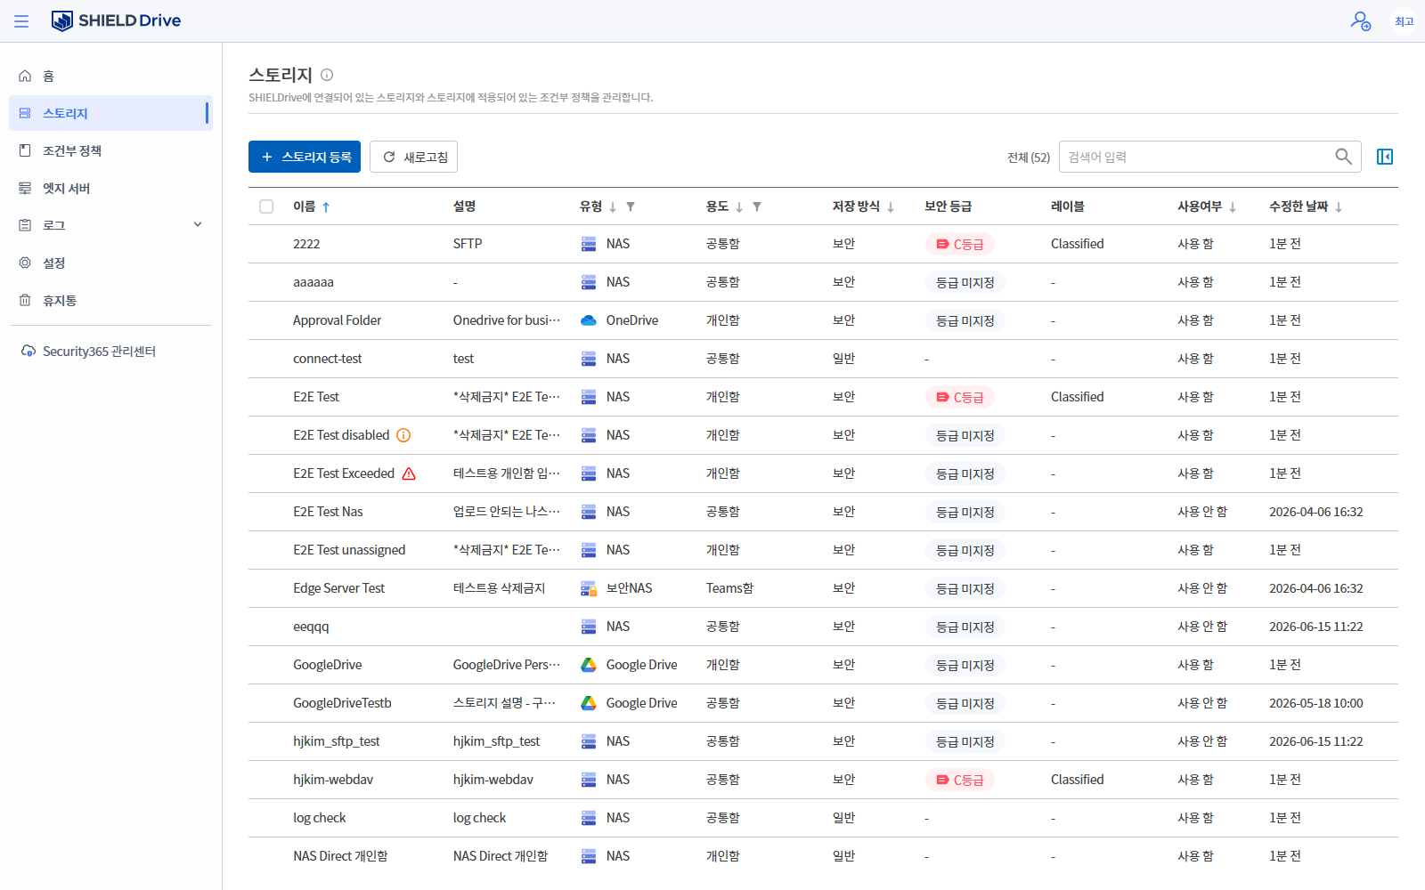Click the register storage button
Image resolution: width=1425 pixels, height=890 pixels.
[x=305, y=157]
